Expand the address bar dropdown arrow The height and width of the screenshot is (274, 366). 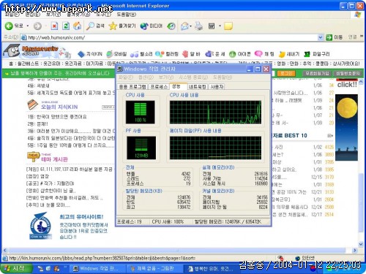click(321, 37)
